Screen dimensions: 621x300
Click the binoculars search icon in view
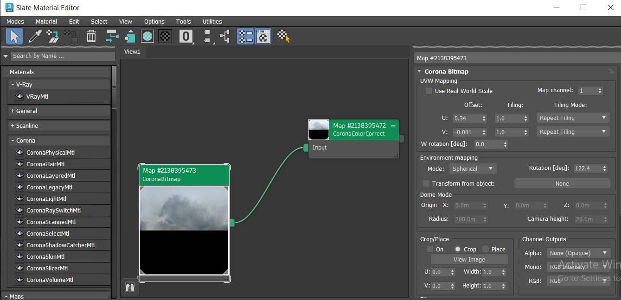130,287
